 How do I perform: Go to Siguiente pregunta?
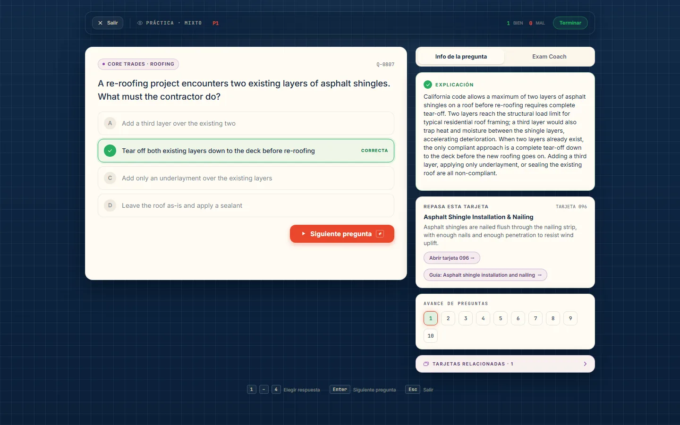(x=342, y=234)
